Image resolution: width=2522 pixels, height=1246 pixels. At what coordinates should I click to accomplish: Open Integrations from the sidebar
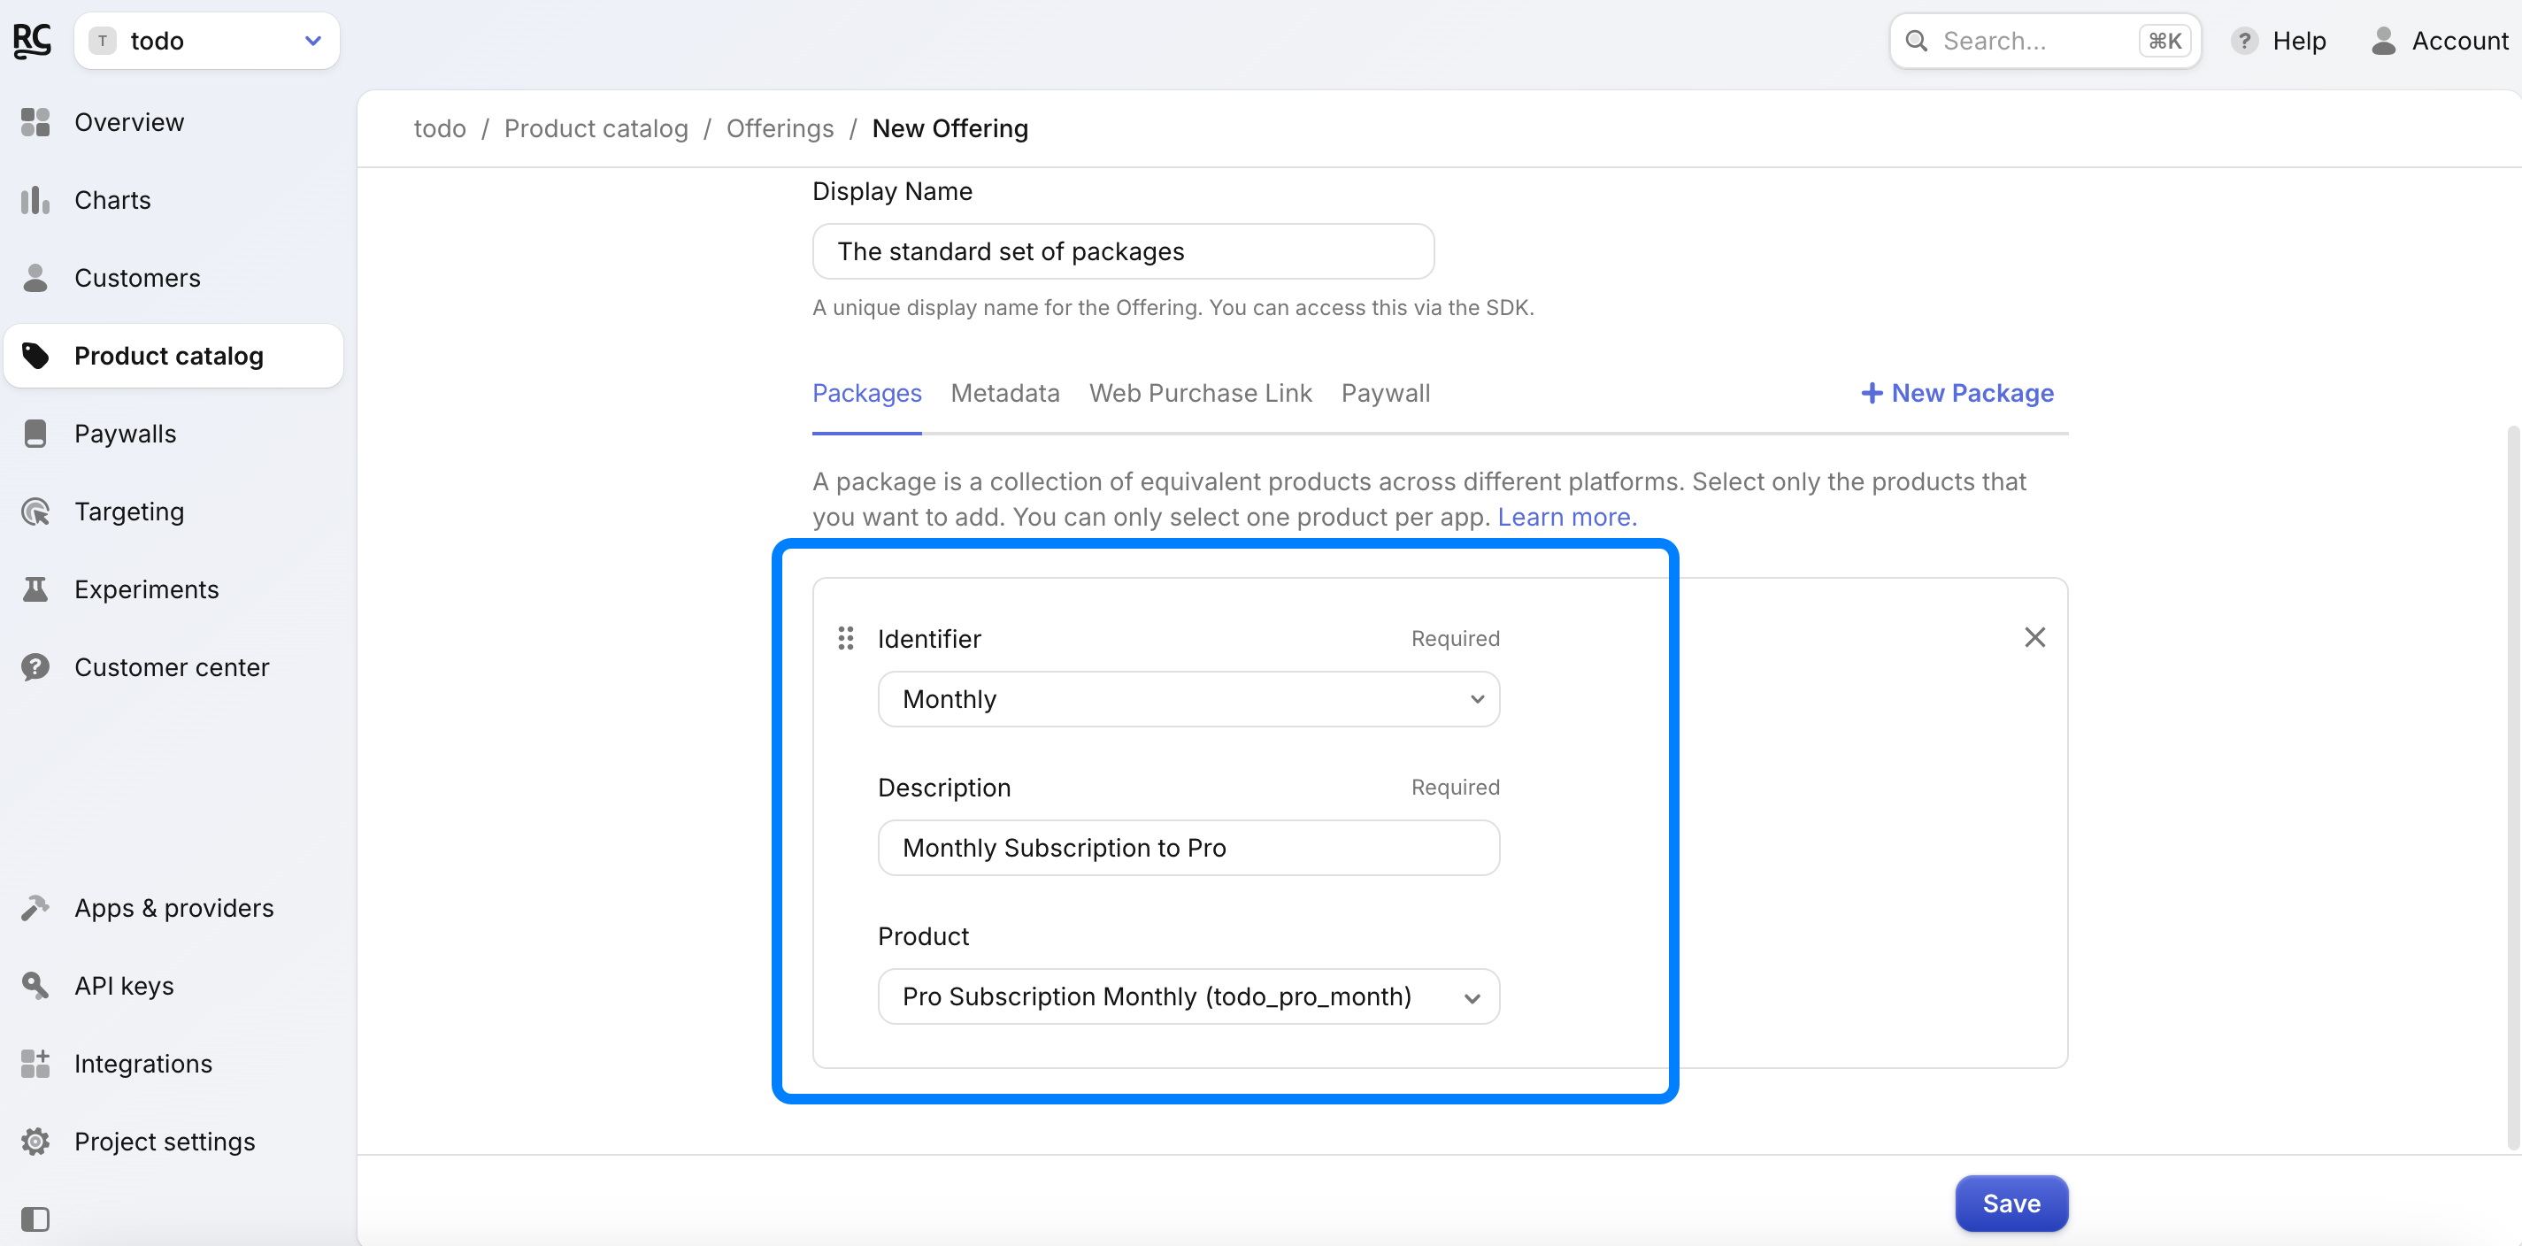pyautogui.click(x=142, y=1064)
